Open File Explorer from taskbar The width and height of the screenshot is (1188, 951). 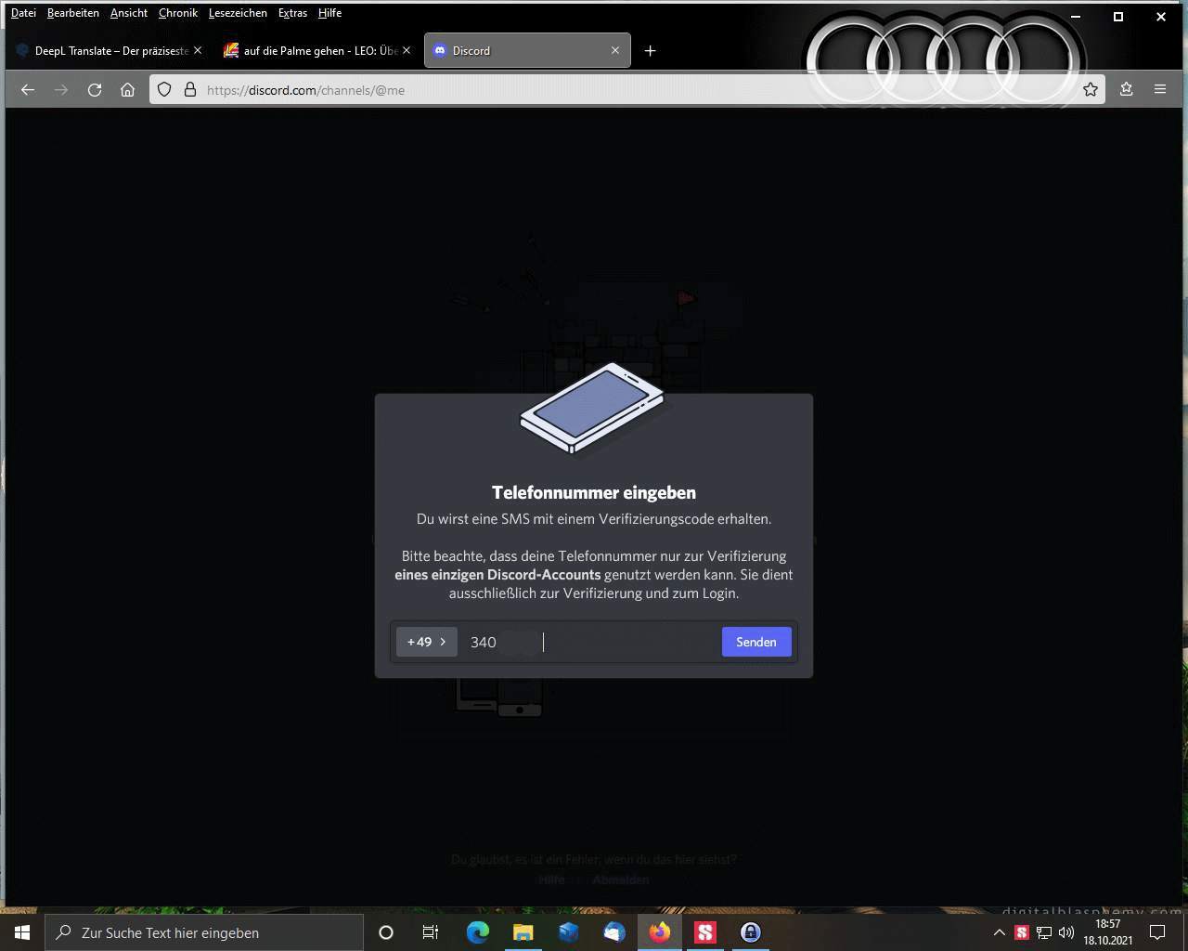click(x=523, y=932)
